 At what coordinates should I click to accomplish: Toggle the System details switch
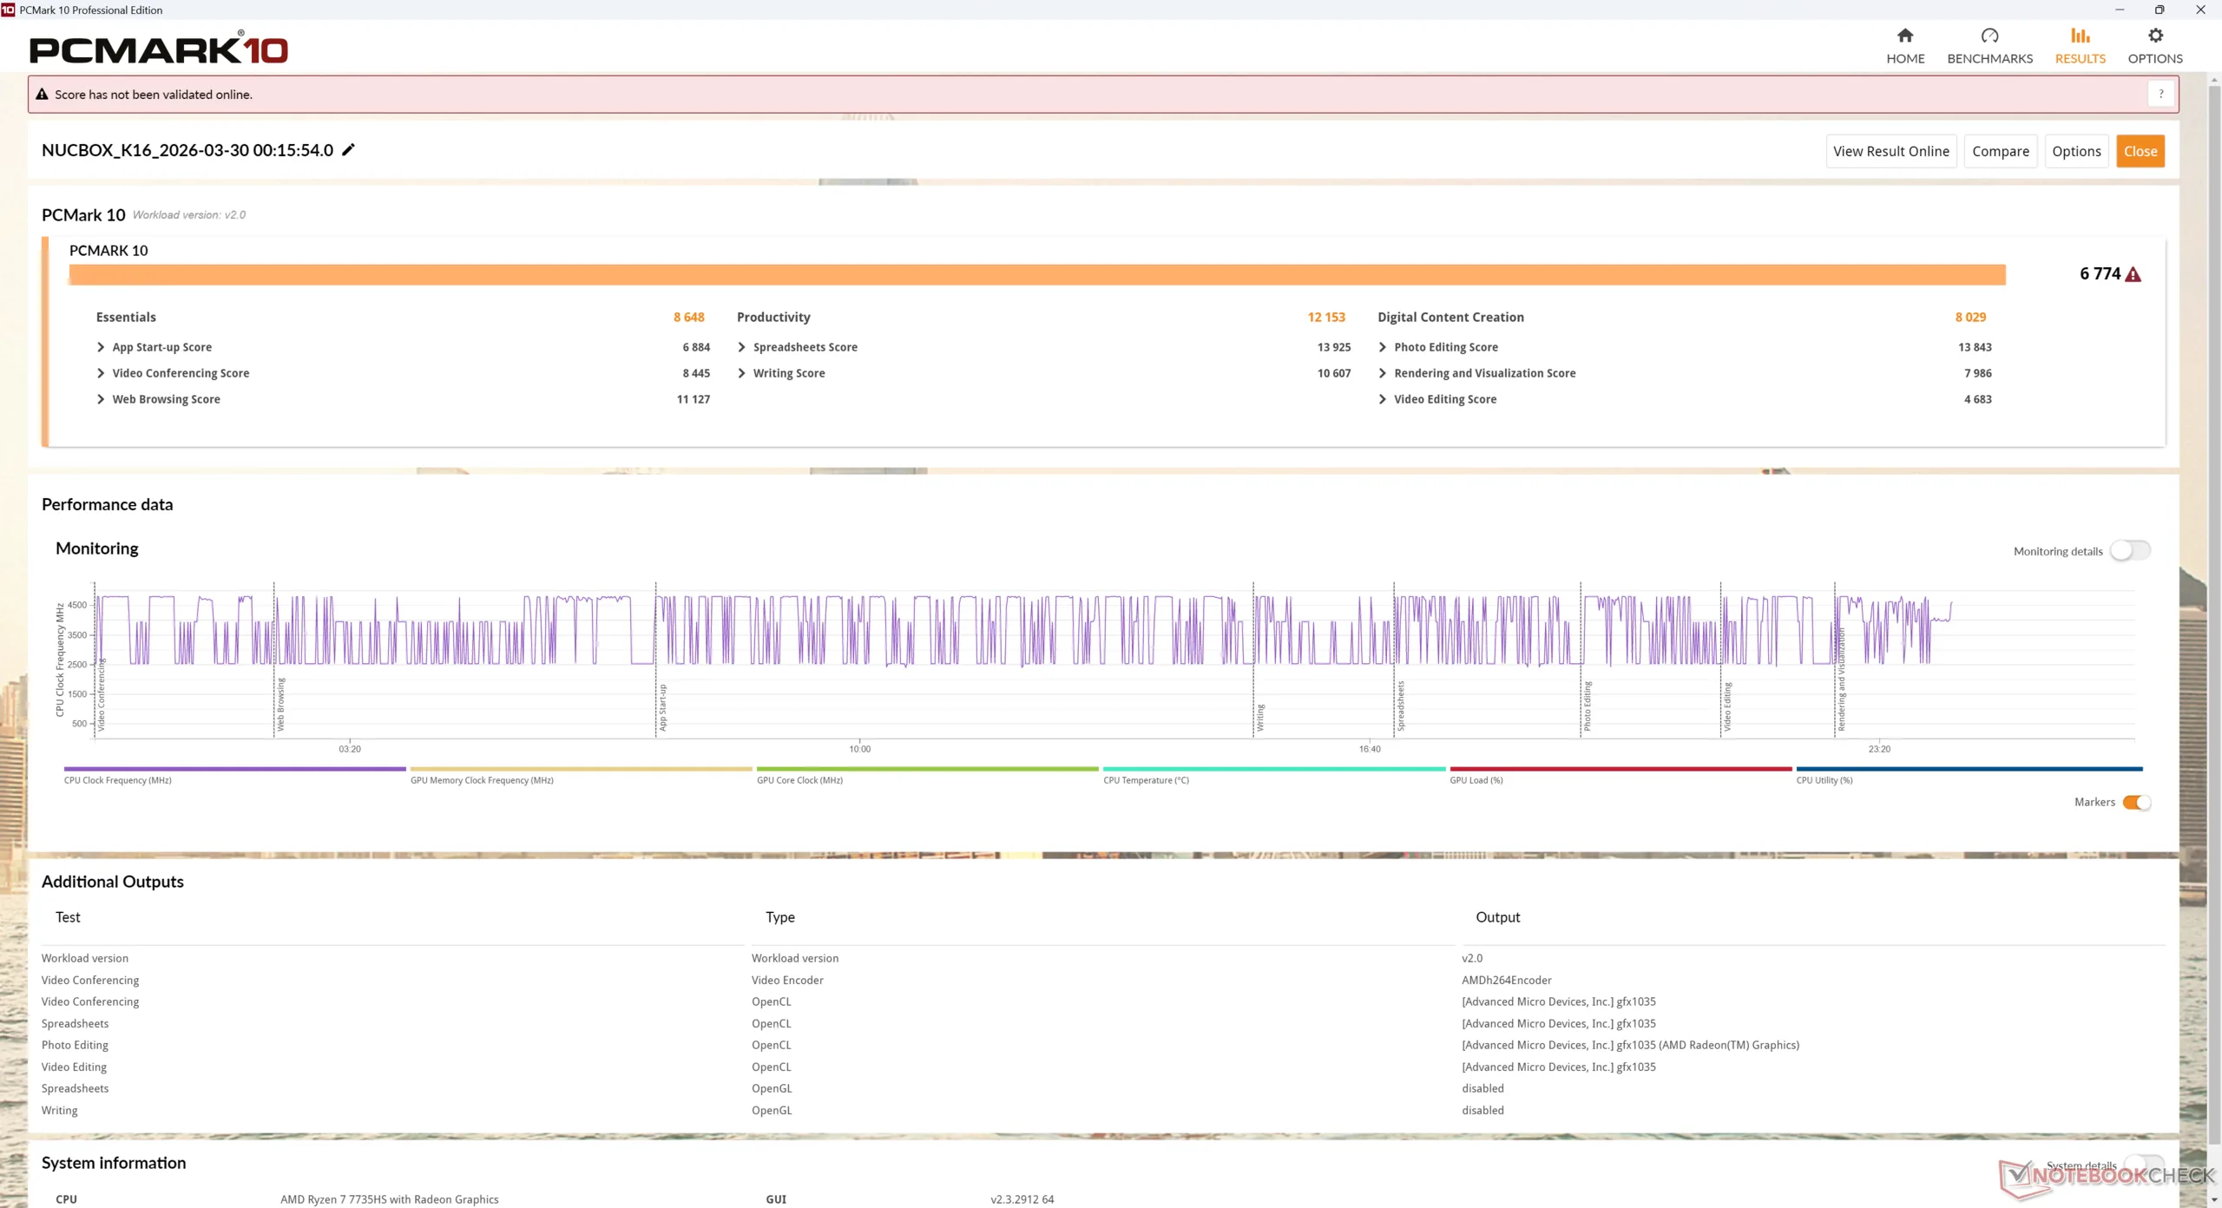(x=2144, y=1164)
